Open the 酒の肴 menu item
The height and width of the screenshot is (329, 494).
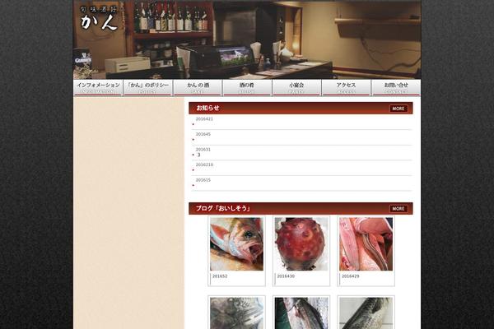click(x=247, y=88)
